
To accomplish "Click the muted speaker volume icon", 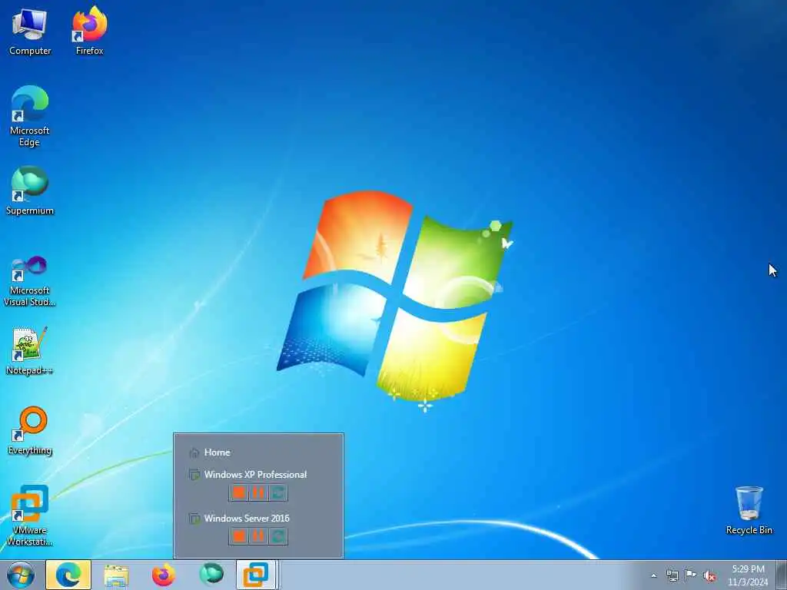I will (709, 576).
